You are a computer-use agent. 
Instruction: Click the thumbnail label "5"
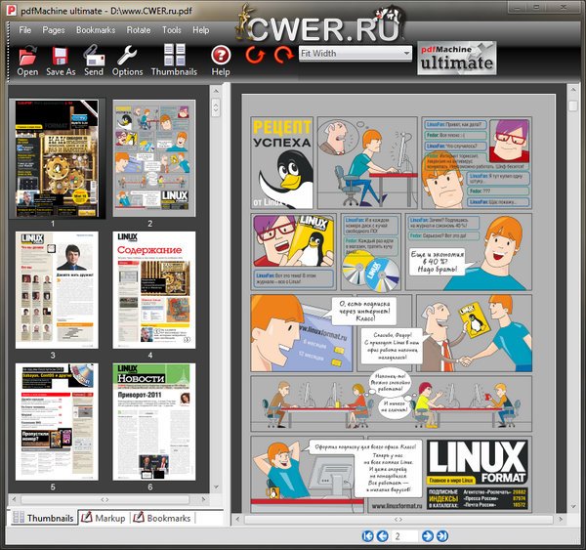tap(53, 487)
